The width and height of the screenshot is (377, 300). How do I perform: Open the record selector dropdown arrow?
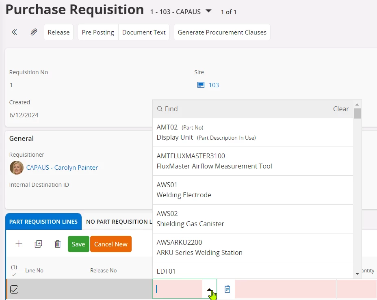tap(208, 11)
